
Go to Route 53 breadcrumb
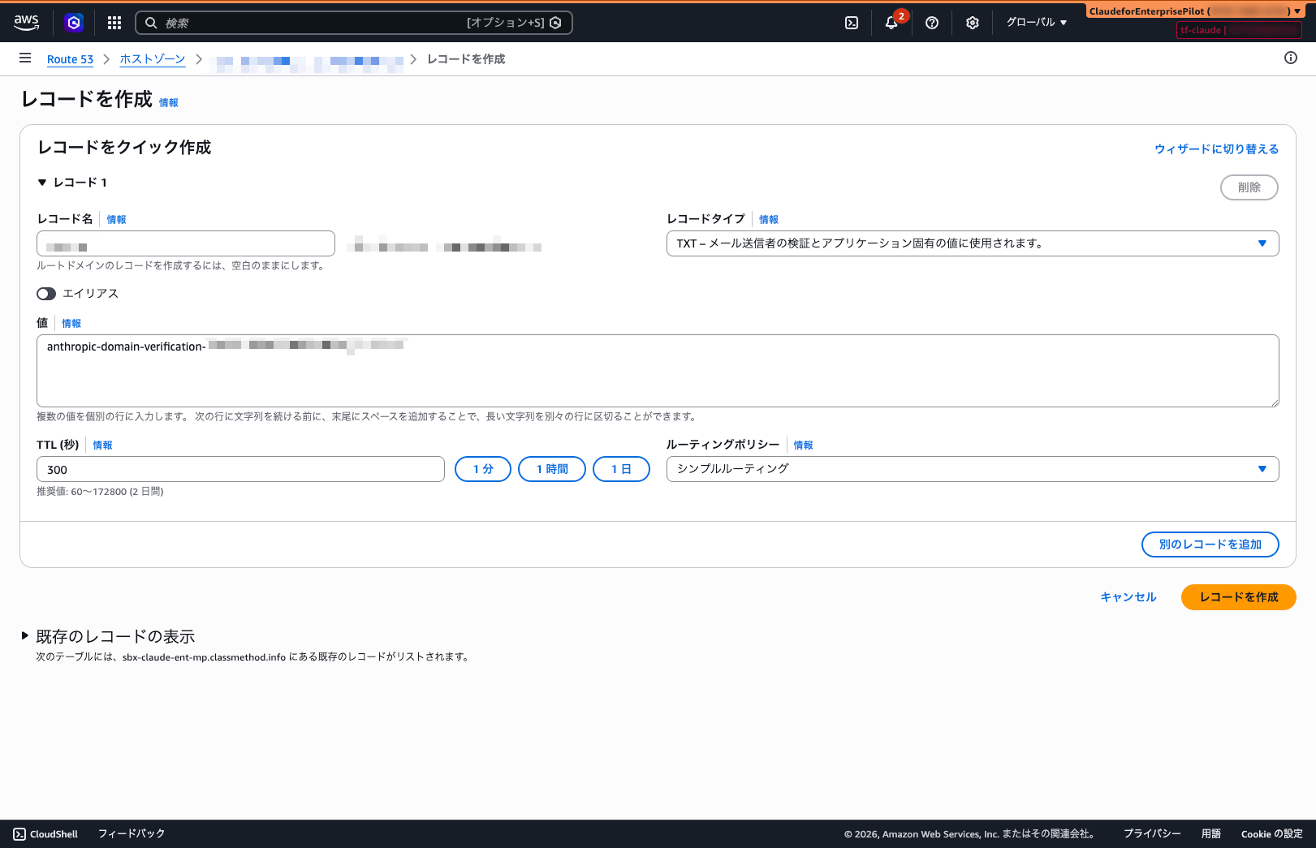pos(70,59)
